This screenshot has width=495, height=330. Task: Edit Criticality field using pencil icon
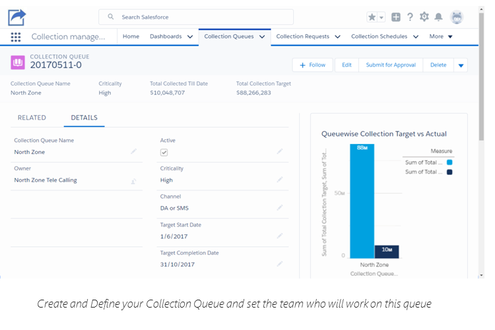[280, 180]
